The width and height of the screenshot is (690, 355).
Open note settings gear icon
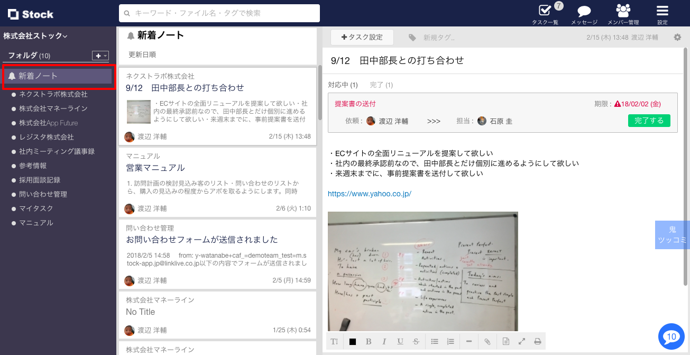677,38
